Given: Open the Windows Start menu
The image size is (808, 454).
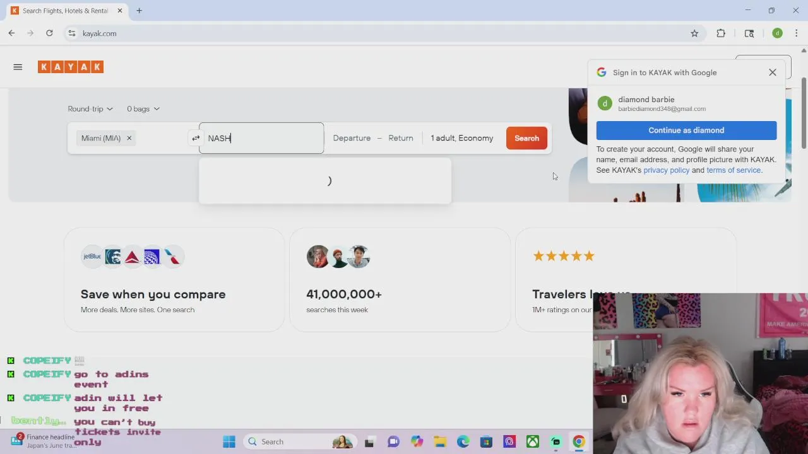Looking at the screenshot, I should (x=229, y=442).
